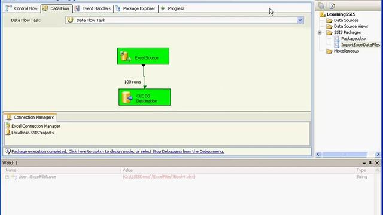Click the Event Handlers tab icon

coord(77,8)
